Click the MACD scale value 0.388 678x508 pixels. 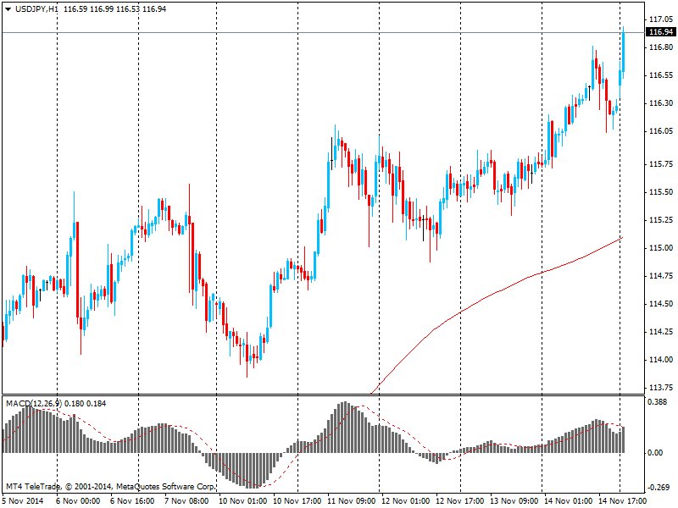(x=658, y=402)
